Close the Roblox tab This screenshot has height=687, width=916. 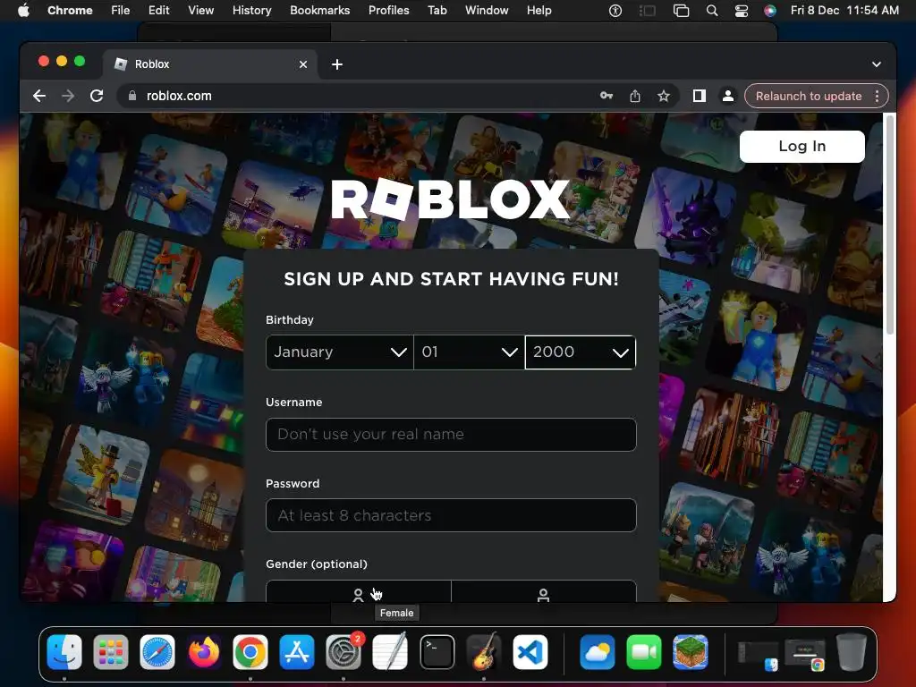click(x=303, y=64)
